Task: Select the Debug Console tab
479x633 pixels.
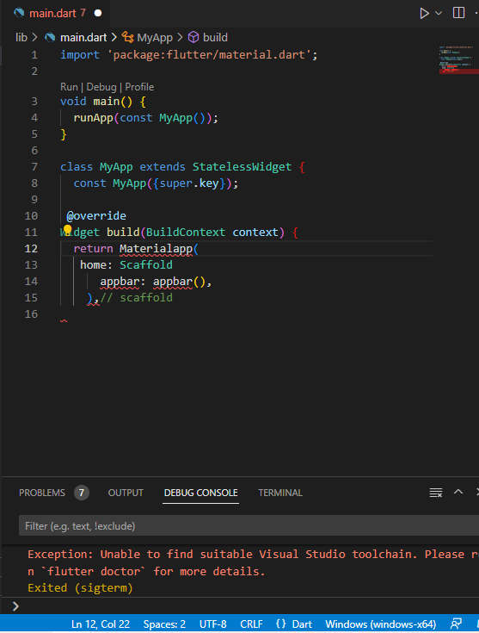Action: click(200, 493)
